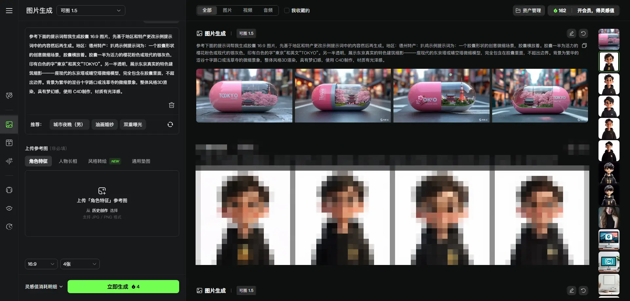Apply the 双重曝光 recommended tag
The width and height of the screenshot is (630, 301).
pos(133,124)
